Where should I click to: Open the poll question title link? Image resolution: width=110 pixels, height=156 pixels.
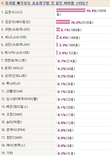pos(46,3)
